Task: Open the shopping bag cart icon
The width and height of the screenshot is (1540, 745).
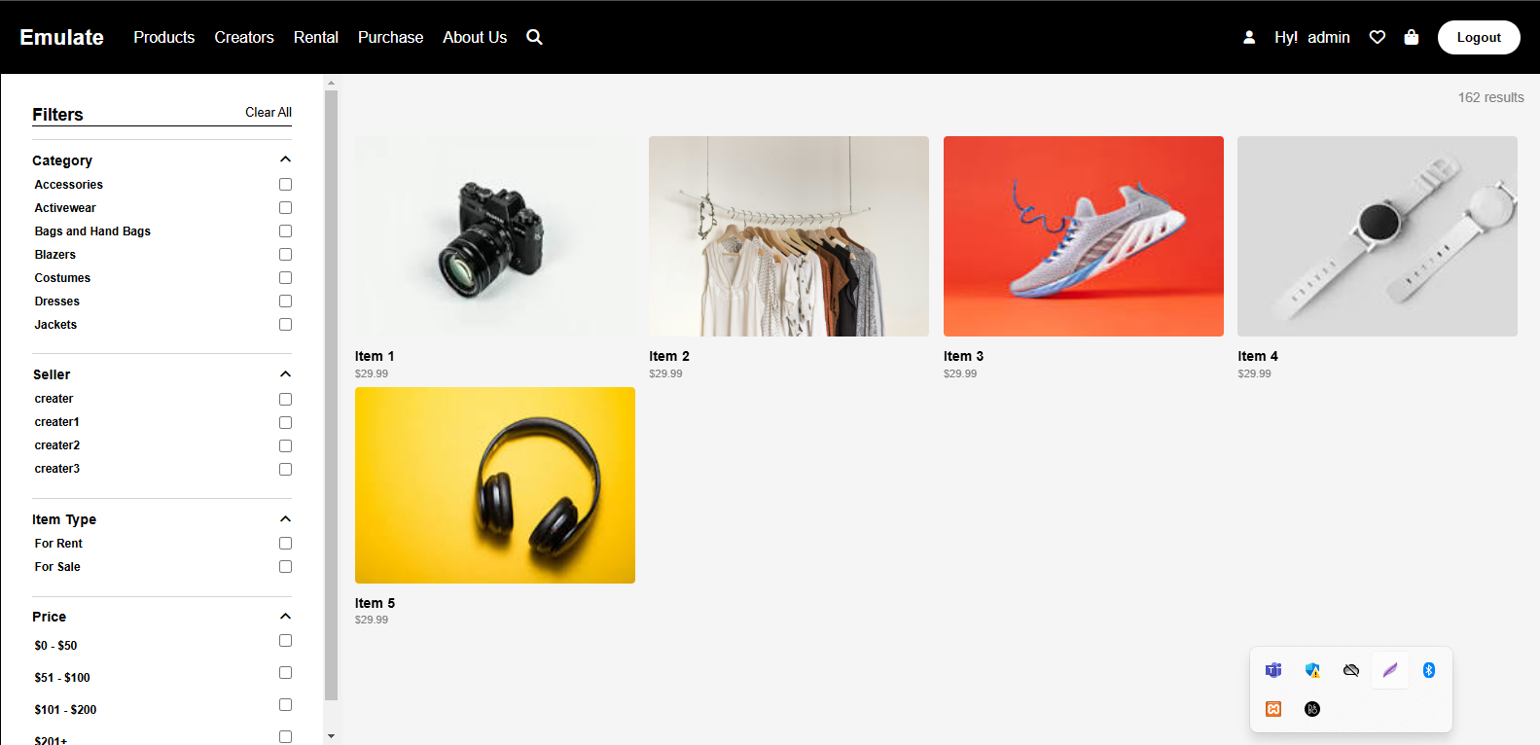Action: [x=1411, y=37]
